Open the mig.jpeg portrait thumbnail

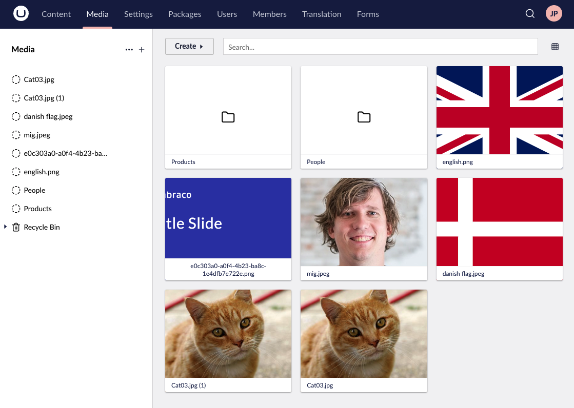coord(364,222)
